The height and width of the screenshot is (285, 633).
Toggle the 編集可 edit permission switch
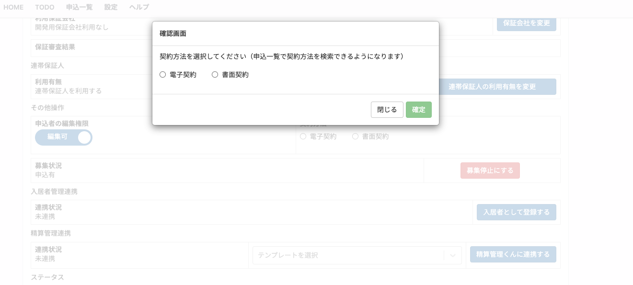tap(64, 137)
